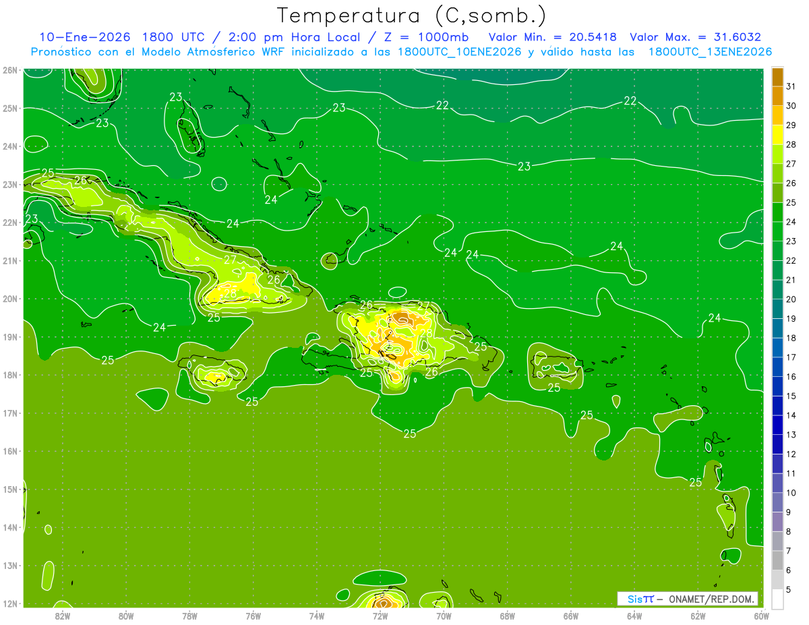Select the dark blue swatch between 14 and 15
The height and width of the screenshot is (625, 809).
pos(777,405)
